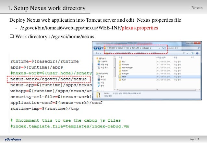Open Music library in navigation pane
The height and width of the screenshot is (143, 207).
tap(101, 86)
